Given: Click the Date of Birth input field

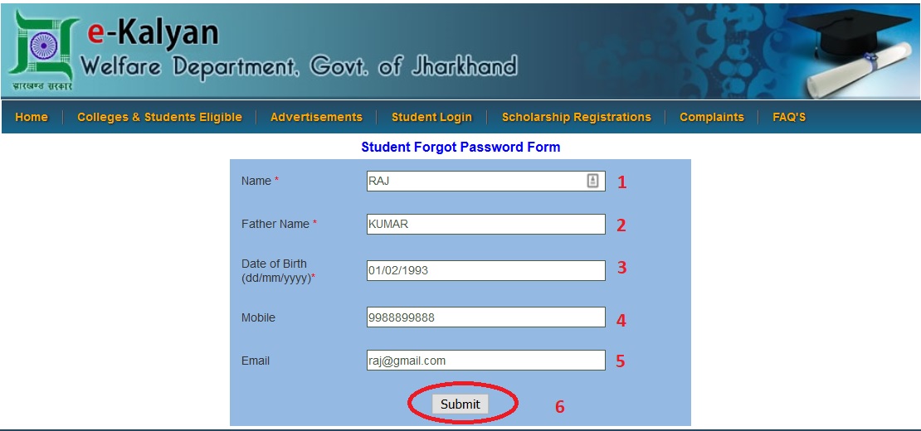Looking at the screenshot, I should [x=485, y=271].
